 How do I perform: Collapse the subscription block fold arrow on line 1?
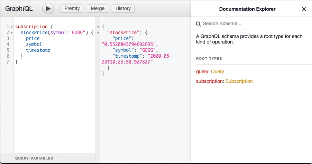(12, 27)
